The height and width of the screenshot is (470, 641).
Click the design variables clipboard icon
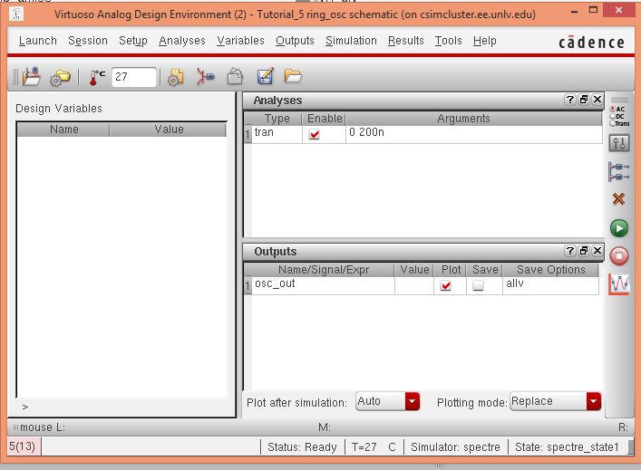235,76
